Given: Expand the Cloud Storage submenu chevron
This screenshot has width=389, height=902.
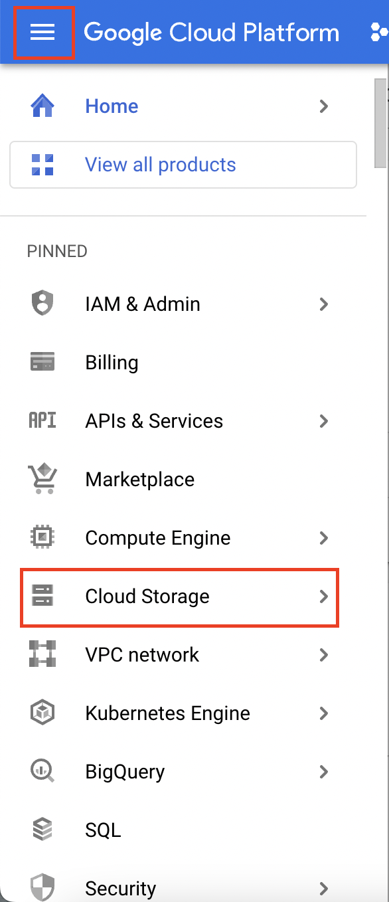Looking at the screenshot, I should 324,596.
